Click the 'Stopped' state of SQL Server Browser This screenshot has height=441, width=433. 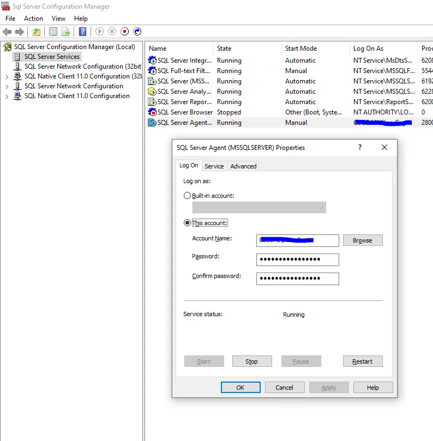[229, 112]
